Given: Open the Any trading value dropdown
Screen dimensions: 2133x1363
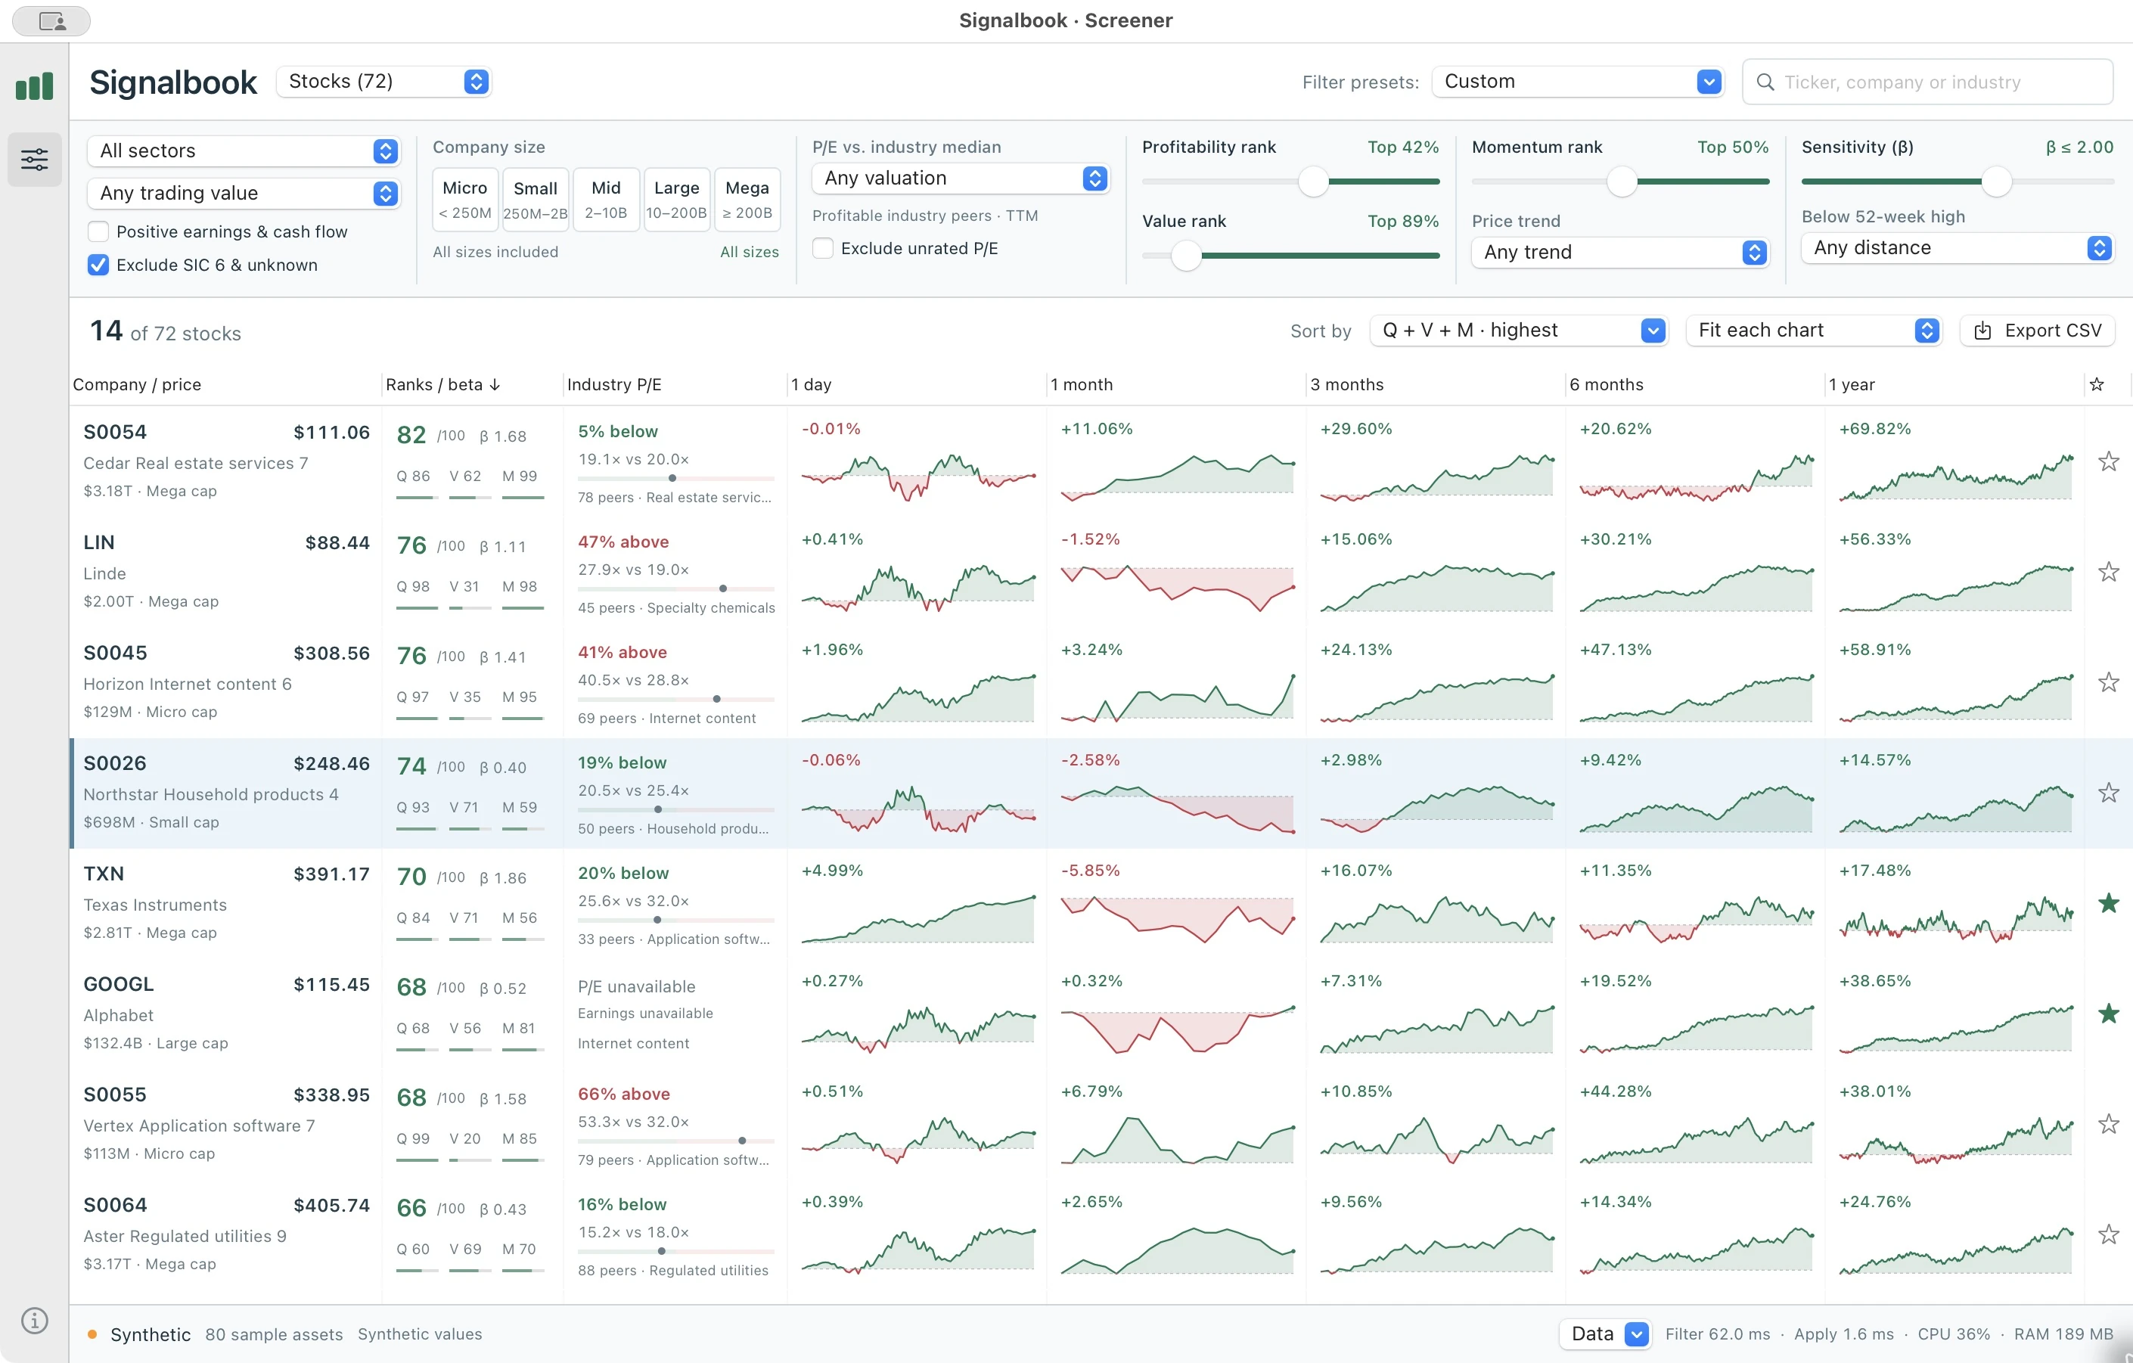Looking at the screenshot, I should point(244,193).
